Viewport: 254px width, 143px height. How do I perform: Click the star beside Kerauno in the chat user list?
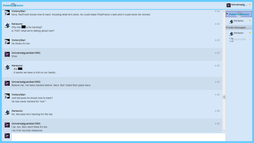250,20
